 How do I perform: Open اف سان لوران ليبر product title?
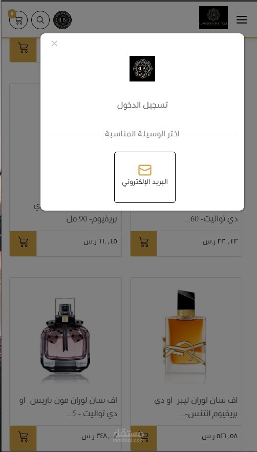coord(196,407)
